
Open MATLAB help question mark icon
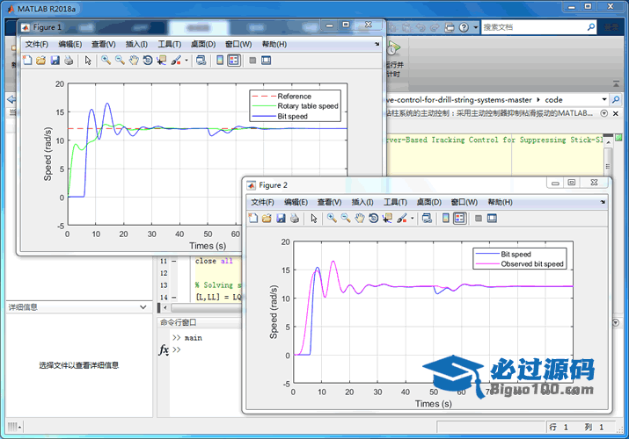click(x=464, y=27)
